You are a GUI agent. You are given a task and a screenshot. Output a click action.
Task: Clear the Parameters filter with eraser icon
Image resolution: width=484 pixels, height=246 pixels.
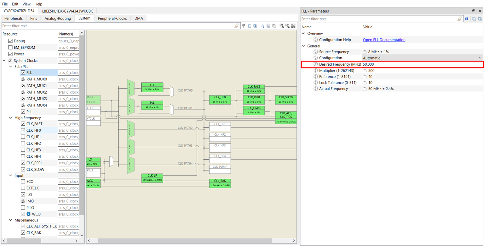click(460, 19)
